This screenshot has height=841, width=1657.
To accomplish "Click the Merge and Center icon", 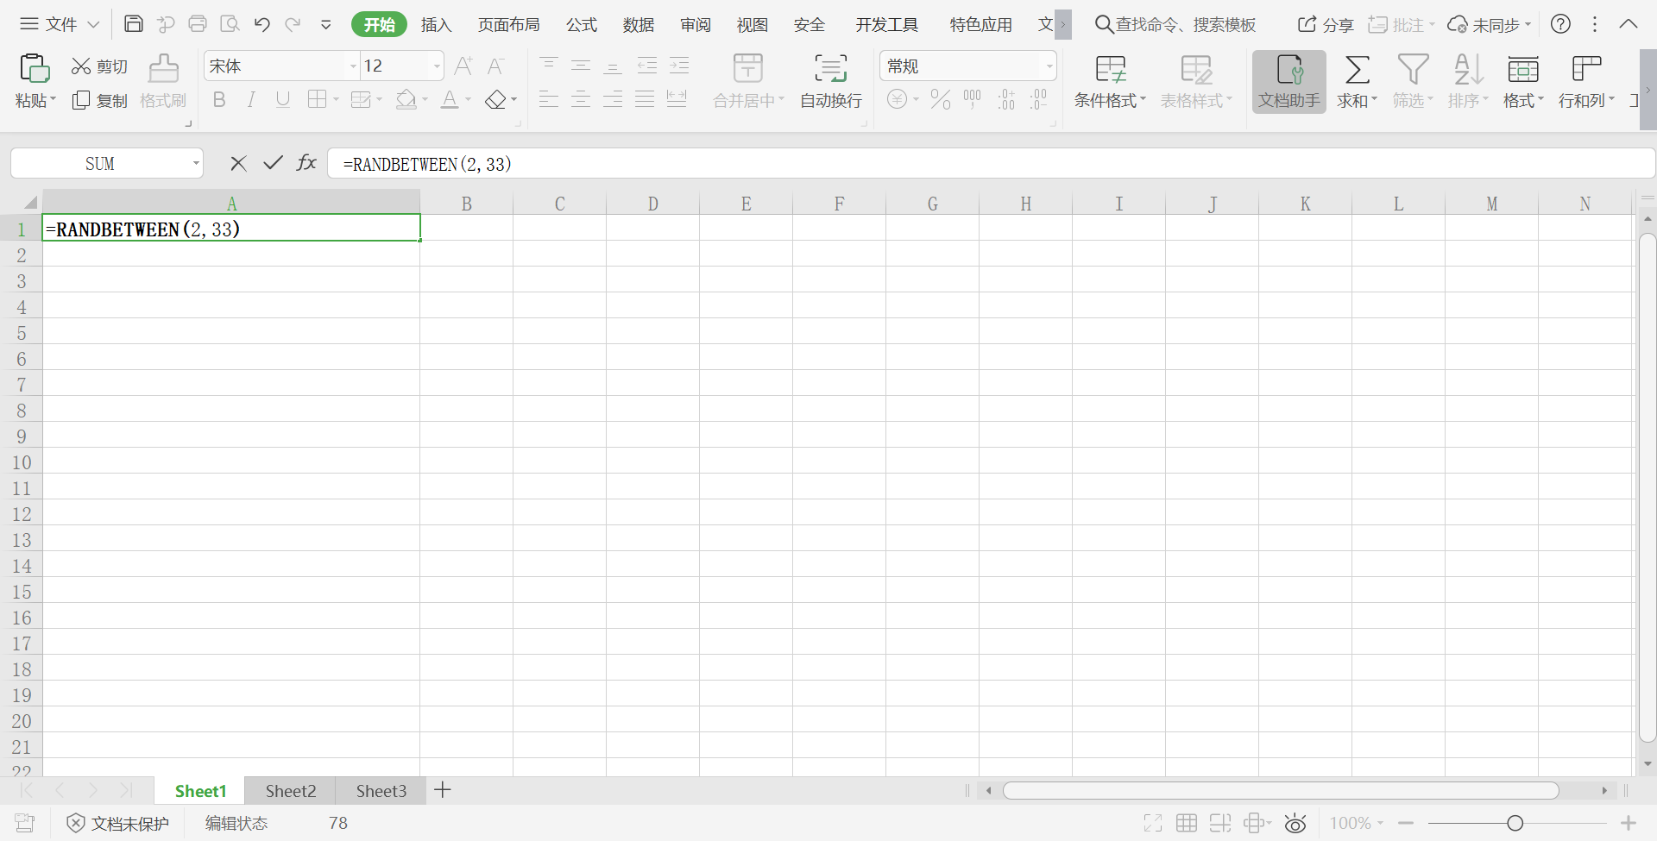I will [x=747, y=68].
